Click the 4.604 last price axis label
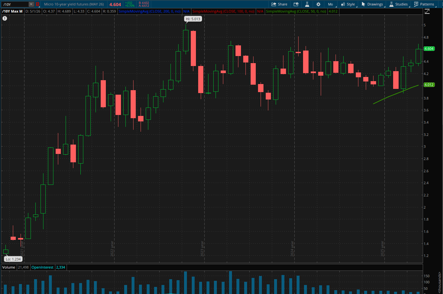The width and height of the screenshot is (443, 294). point(429,49)
